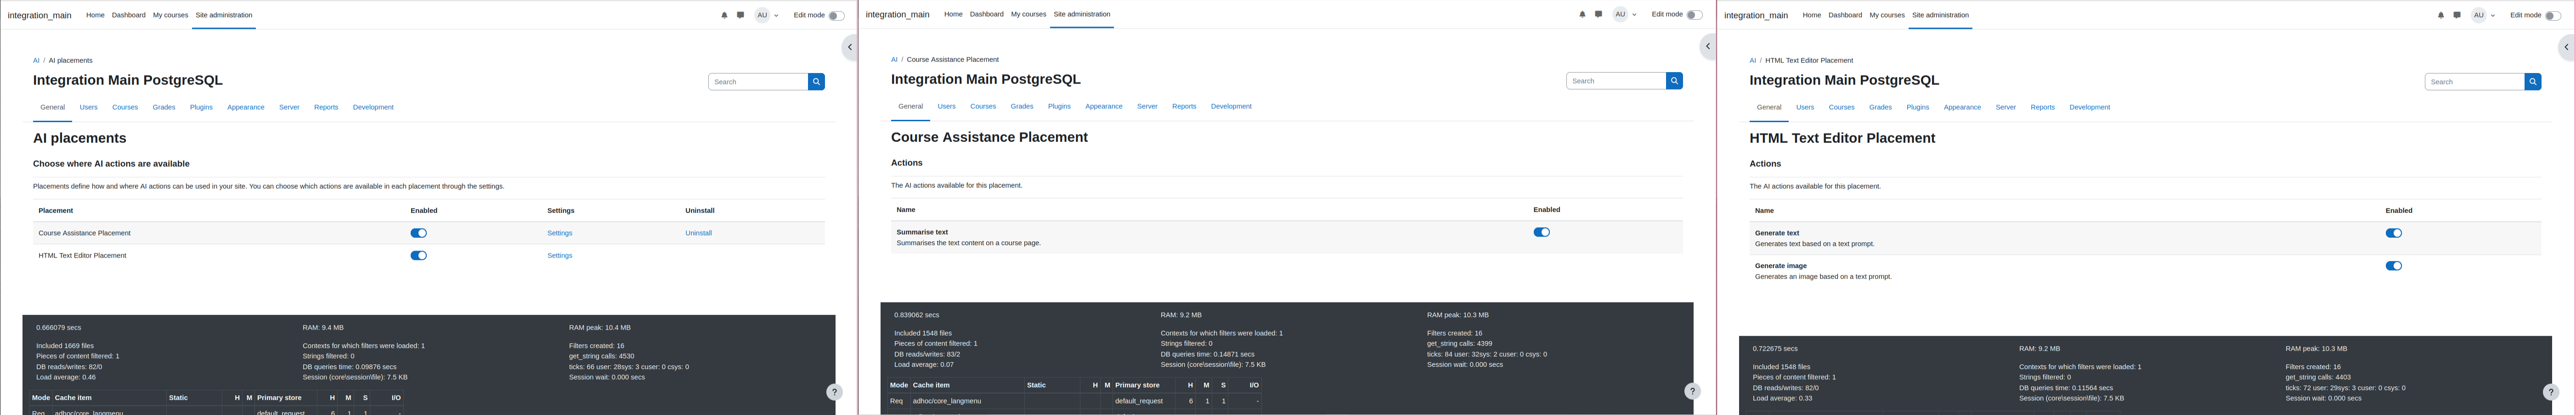Open My courses on HTML Text Editor Placement page
The height and width of the screenshot is (415, 2576).
tap(1887, 15)
